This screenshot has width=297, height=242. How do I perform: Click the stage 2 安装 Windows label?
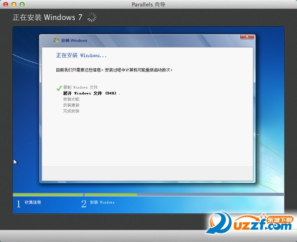pos(102,202)
